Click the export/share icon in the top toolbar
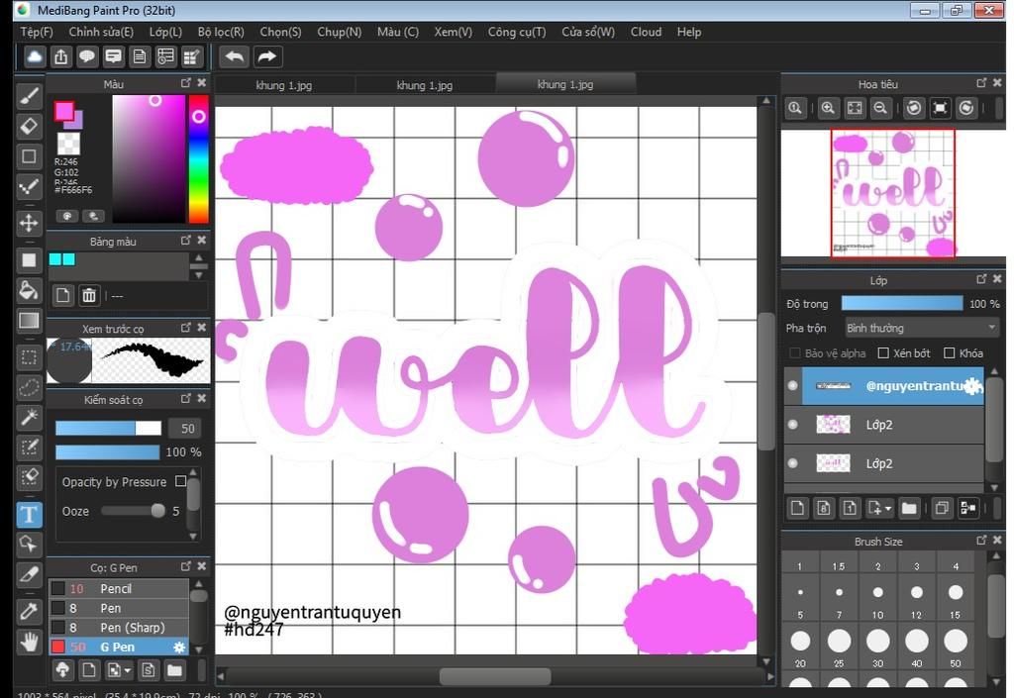1014x698 pixels. tap(60, 56)
